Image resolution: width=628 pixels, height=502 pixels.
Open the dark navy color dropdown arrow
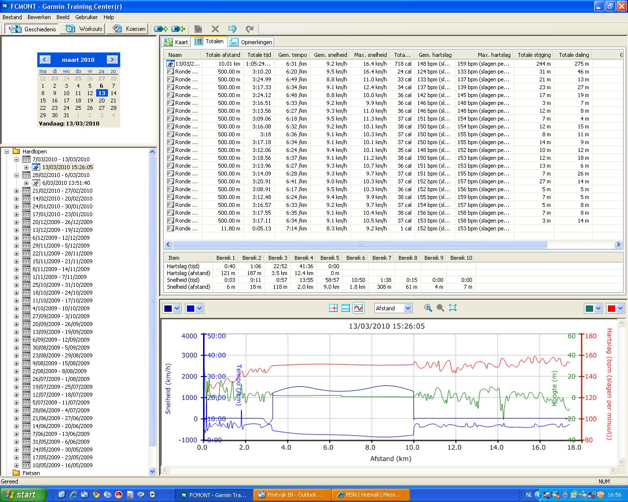point(177,308)
